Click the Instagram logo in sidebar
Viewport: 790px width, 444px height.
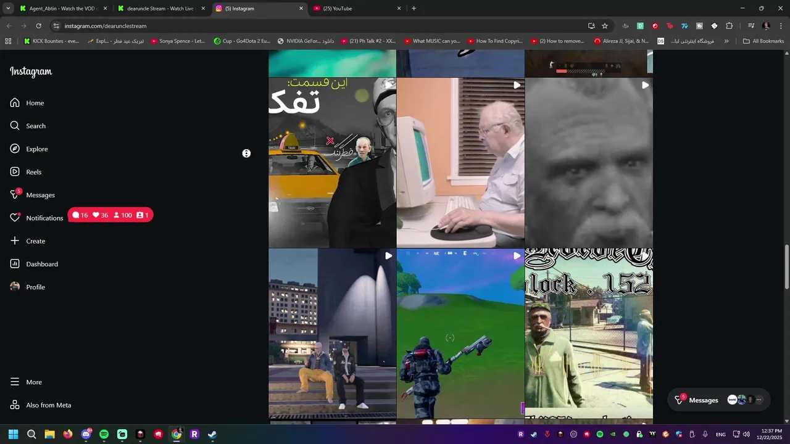pos(31,72)
